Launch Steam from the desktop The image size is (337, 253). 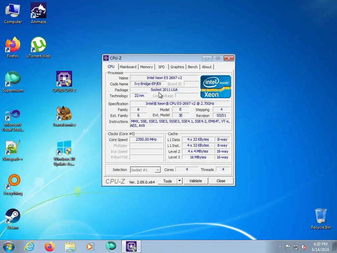click(13, 219)
